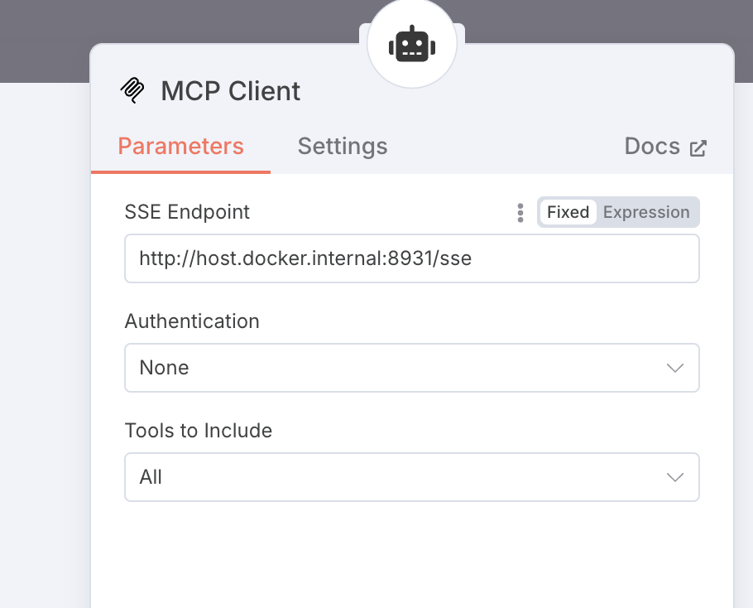The image size is (753, 608).
Task: Switch SSE Endpoint to Expression mode
Action: pos(646,212)
